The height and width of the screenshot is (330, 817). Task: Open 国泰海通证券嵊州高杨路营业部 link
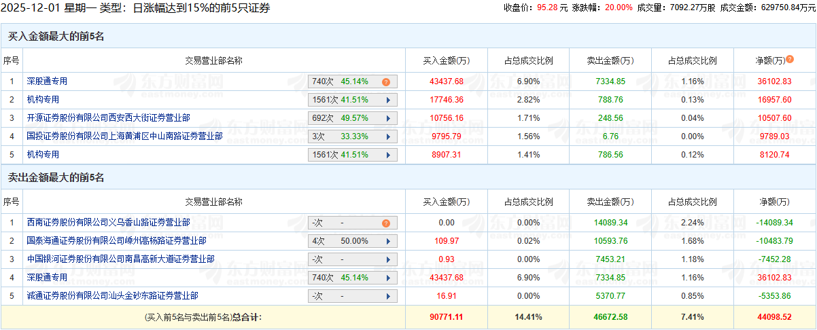click(116, 240)
